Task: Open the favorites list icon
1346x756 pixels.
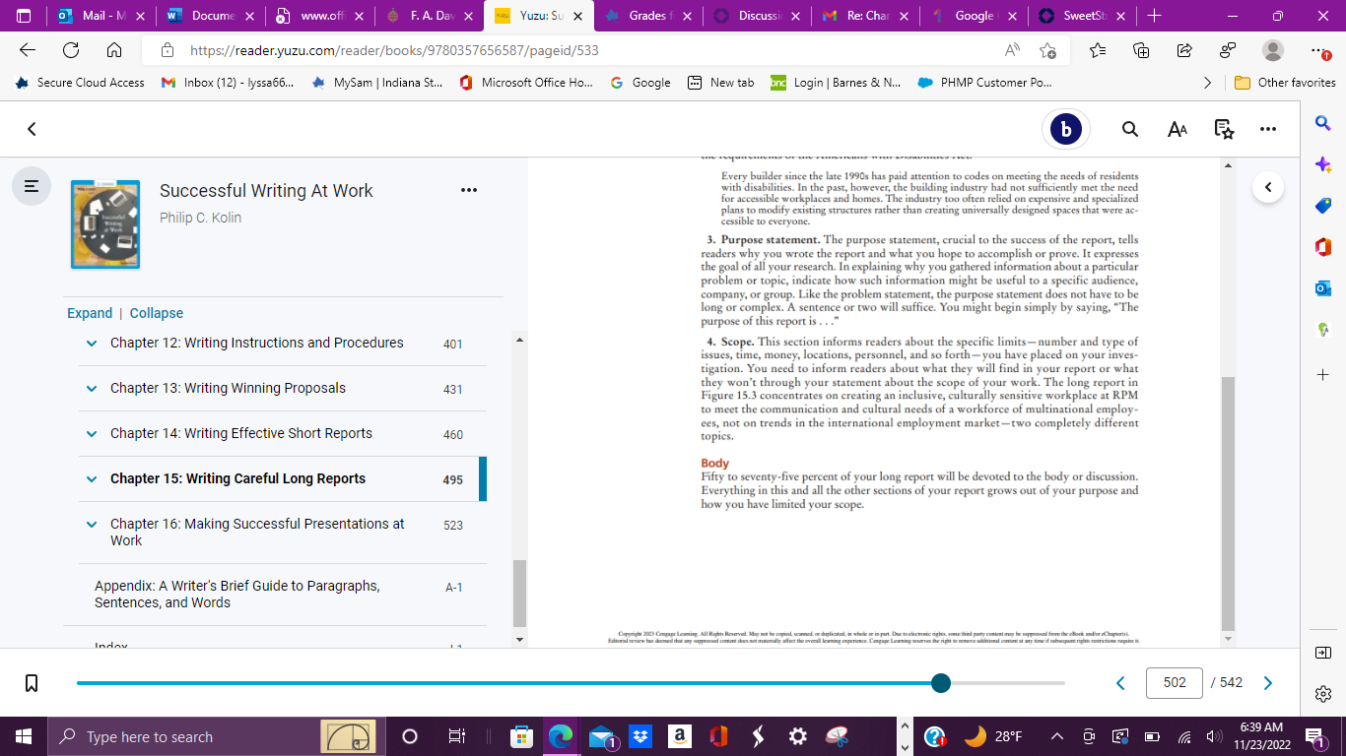Action: (x=1098, y=50)
